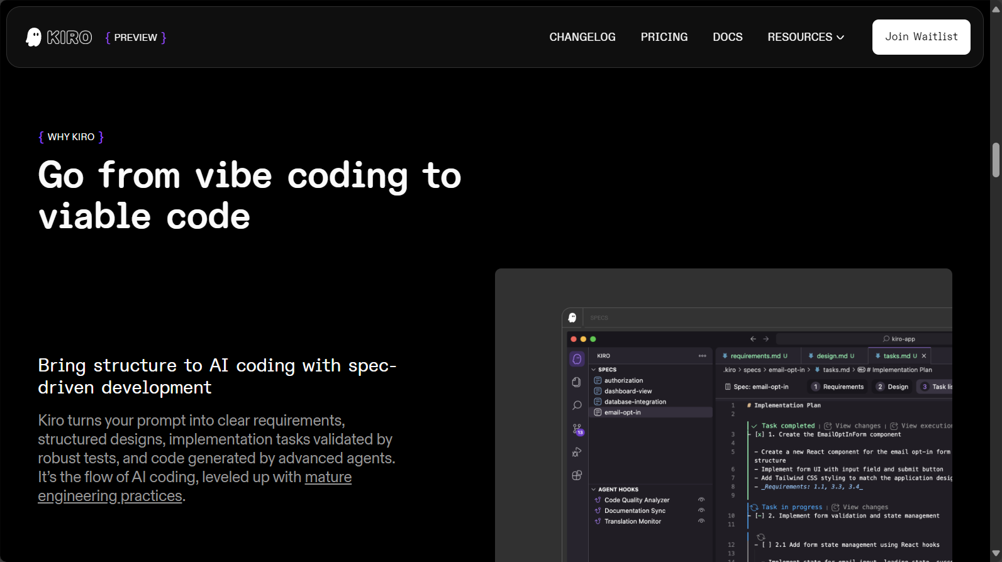Click the PREVIEW badge in header
This screenshot has width=1002, height=562.
136,38
